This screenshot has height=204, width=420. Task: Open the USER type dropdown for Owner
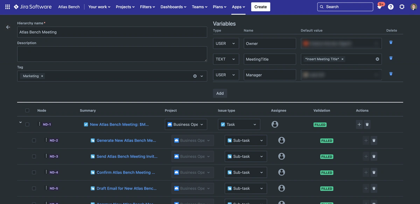click(226, 43)
